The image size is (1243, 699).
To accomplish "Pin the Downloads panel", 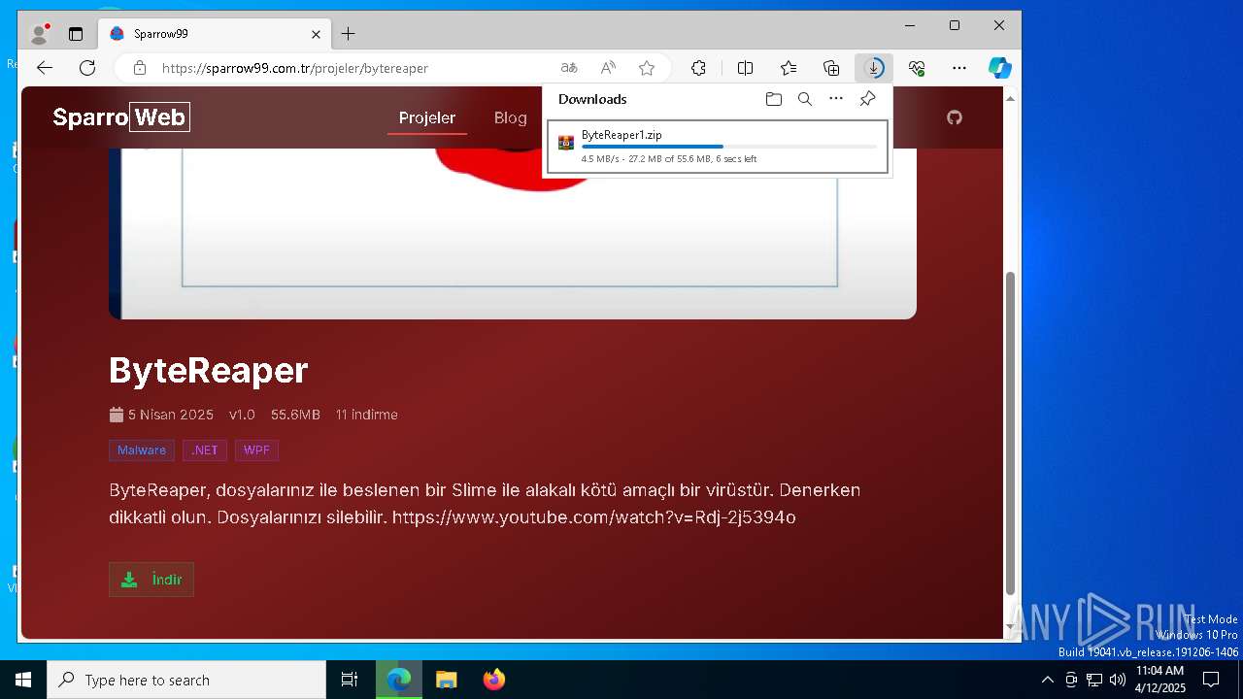I will [868, 99].
